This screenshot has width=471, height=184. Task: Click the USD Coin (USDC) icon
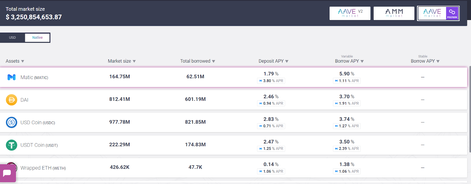[x=11, y=122]
